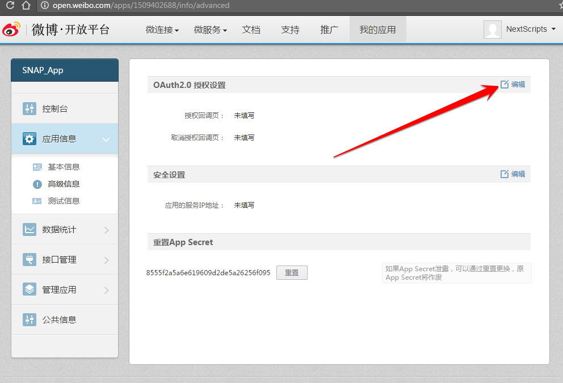Open the NextScripts account dropdown
The image size is (563, 383).
[x=531, y=29]
